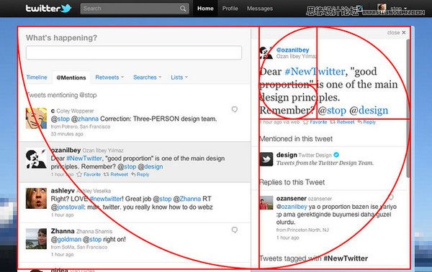The width and height of the screenshot is (432, 272).
Task: Close the tweet details pane
Action: tap(397, 33)
